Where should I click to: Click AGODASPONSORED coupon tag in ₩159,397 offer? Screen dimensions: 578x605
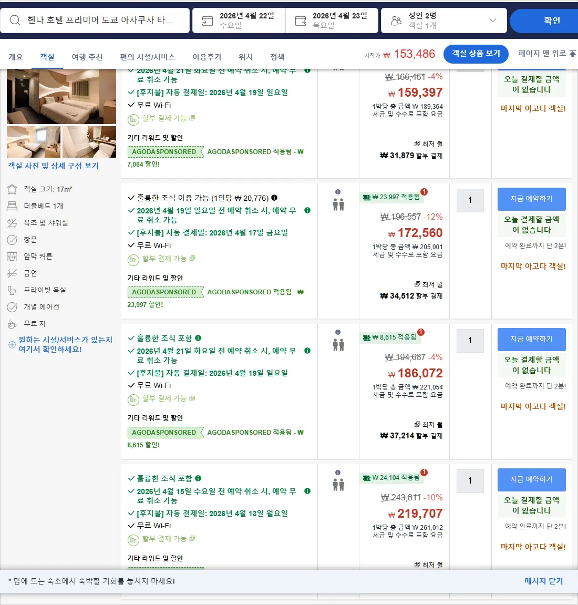point(165,151)
